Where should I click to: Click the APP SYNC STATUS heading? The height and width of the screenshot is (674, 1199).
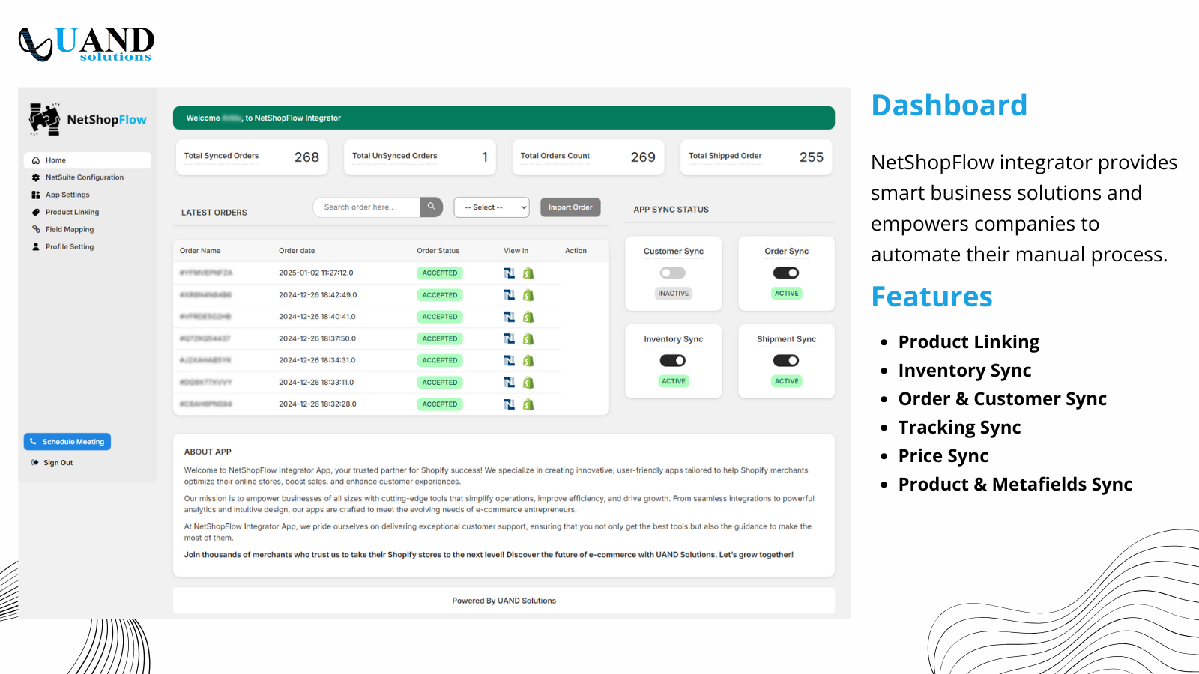(671, 210)
